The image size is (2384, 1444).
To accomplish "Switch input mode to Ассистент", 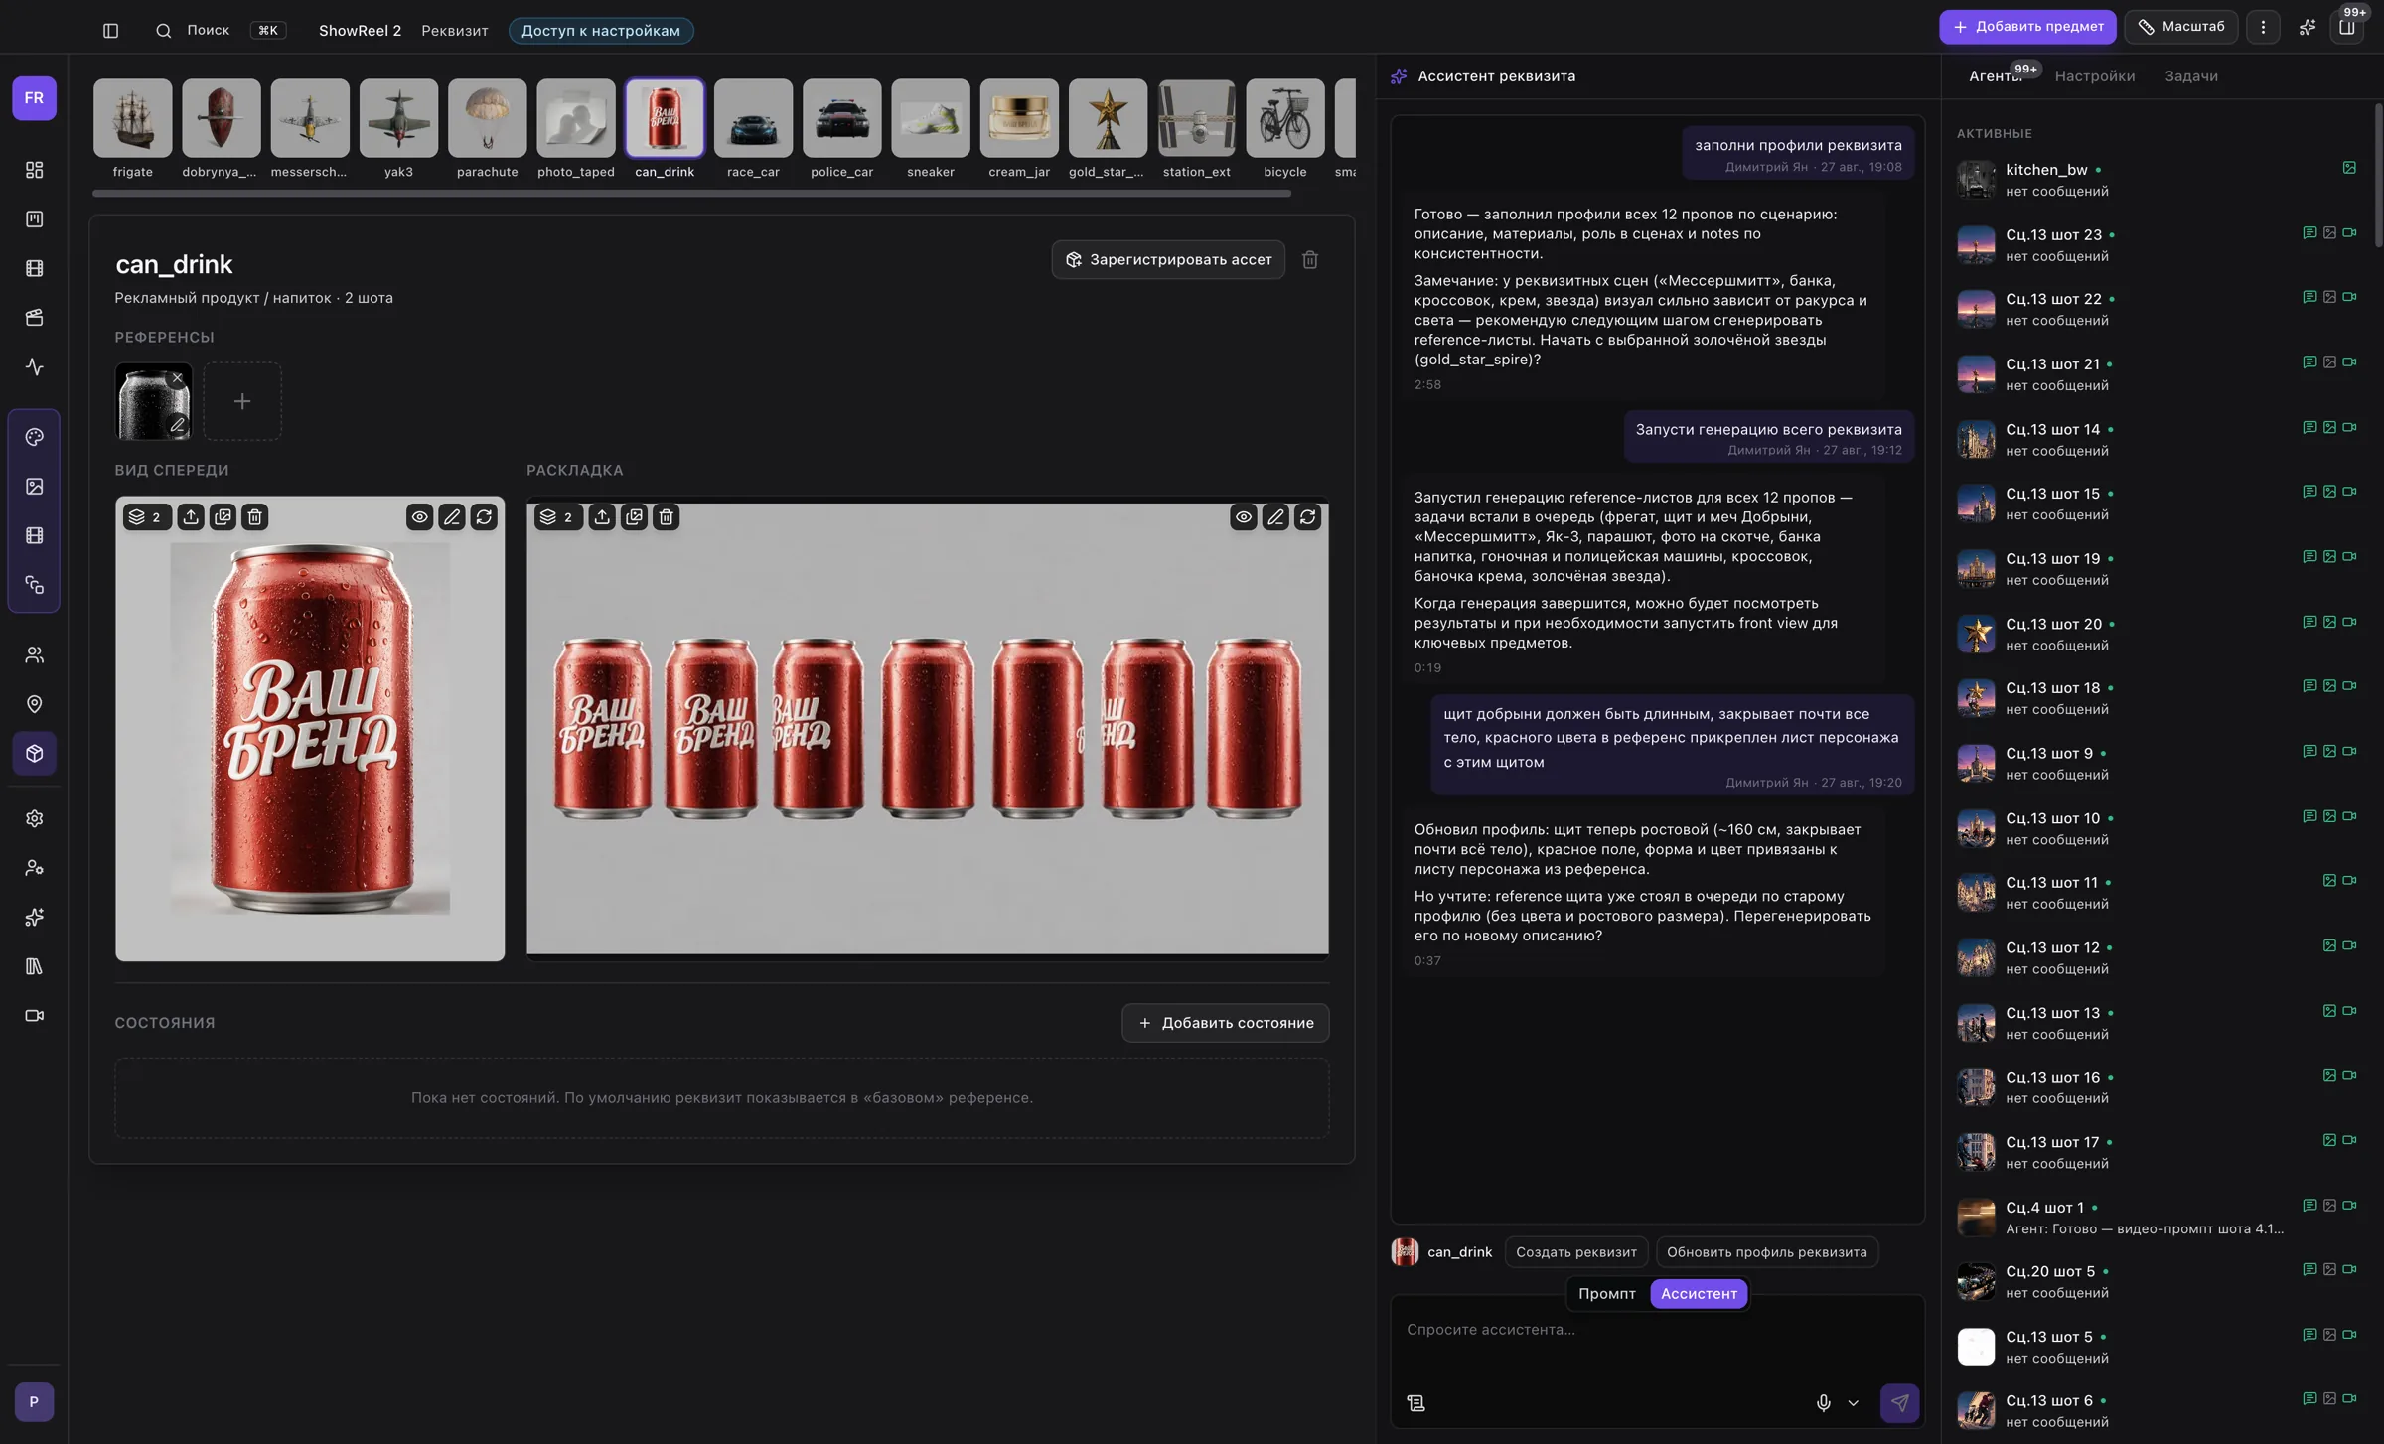I will point(1699,1294).
